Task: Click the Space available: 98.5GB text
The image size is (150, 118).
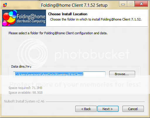Action: 25,93
